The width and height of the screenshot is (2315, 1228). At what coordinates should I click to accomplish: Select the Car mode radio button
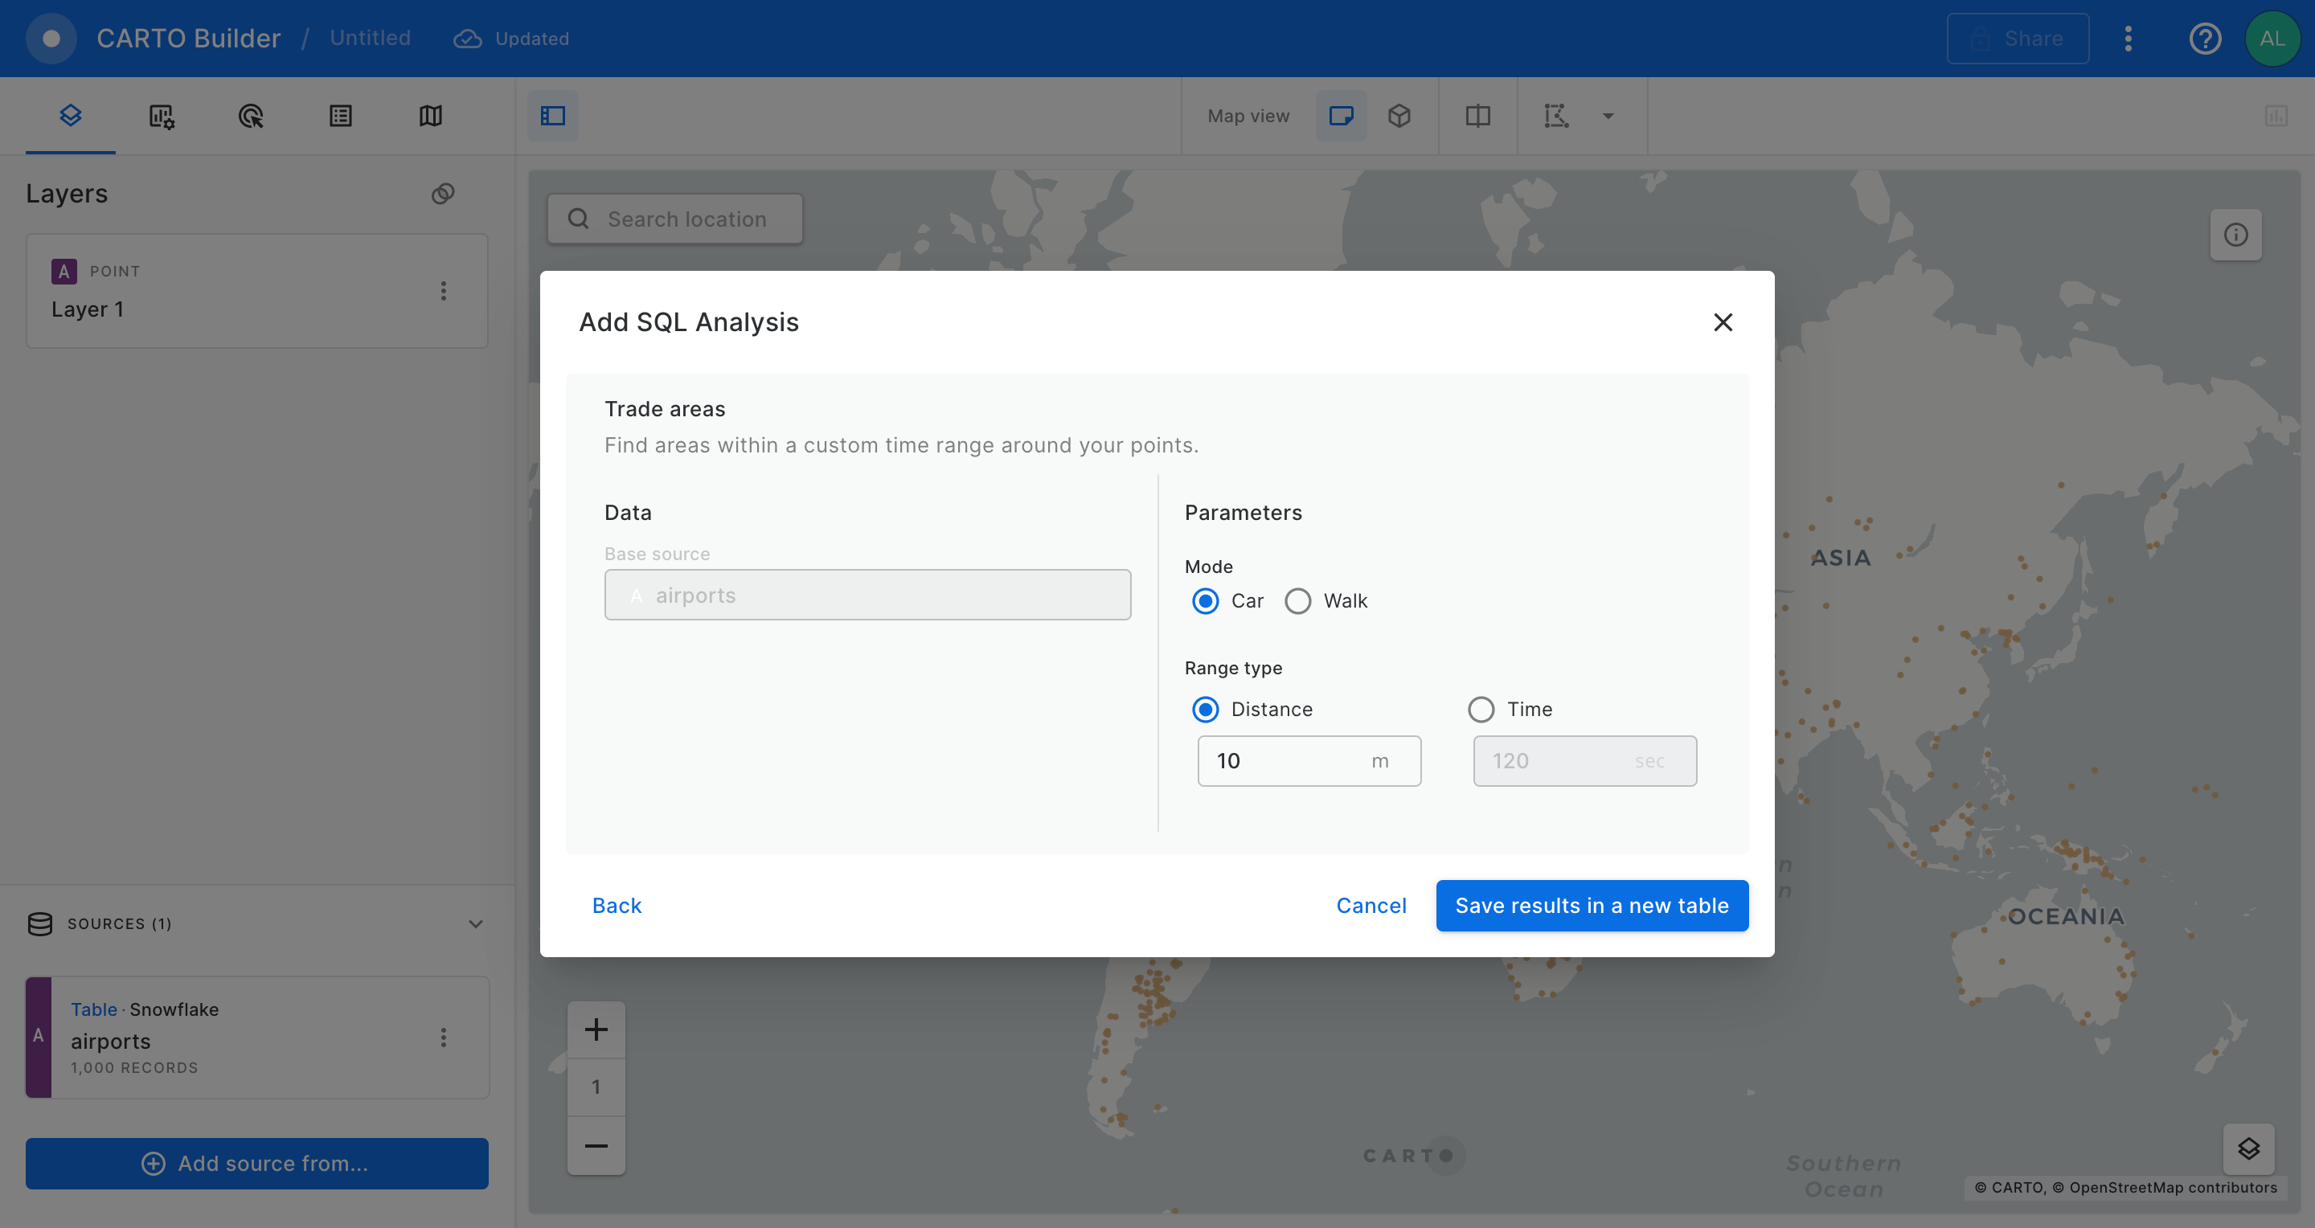coord(1205,601)
